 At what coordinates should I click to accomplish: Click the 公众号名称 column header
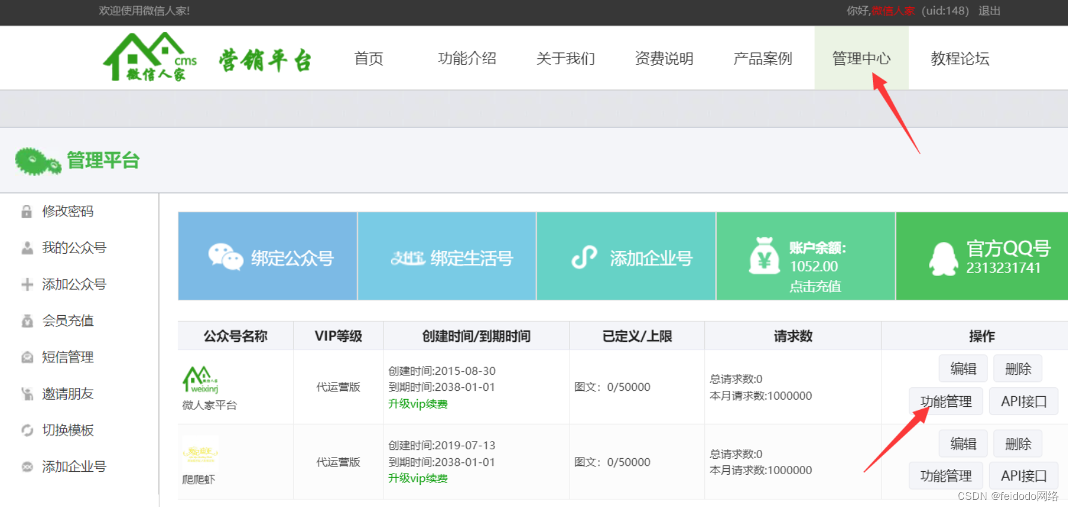coord(236,336)
